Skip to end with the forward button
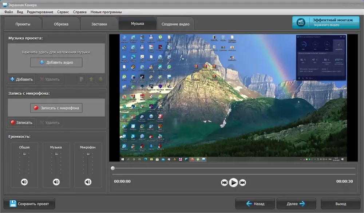This screenshot has height=213, width=364. 242,183
